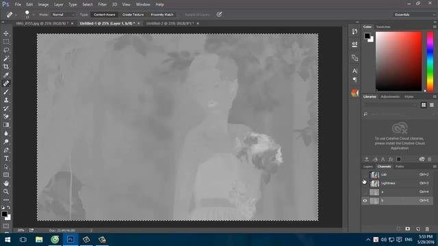Pick a color in the color field
The width and height of the screenshot is (438, 246).
(x=398, y=61)
